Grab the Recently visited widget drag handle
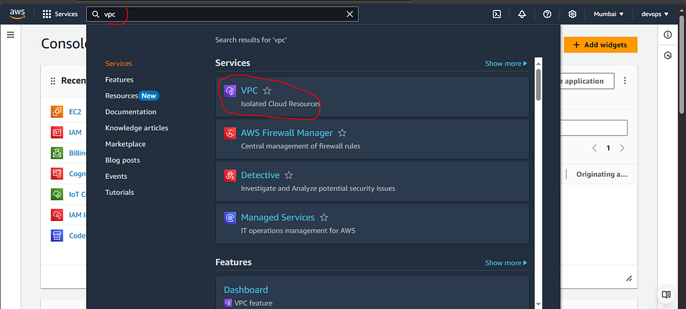 53,81
